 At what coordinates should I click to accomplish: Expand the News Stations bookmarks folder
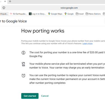[x=93, y=14]
